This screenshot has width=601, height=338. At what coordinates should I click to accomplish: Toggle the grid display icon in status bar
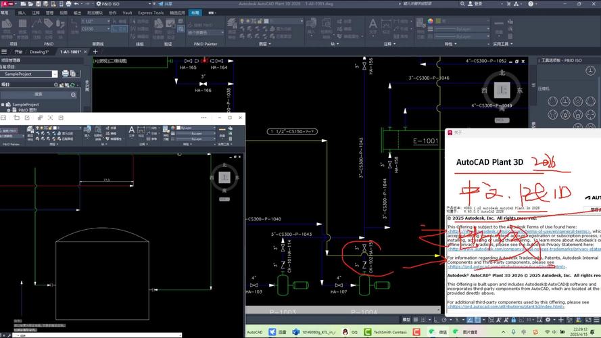click(416, 320)
